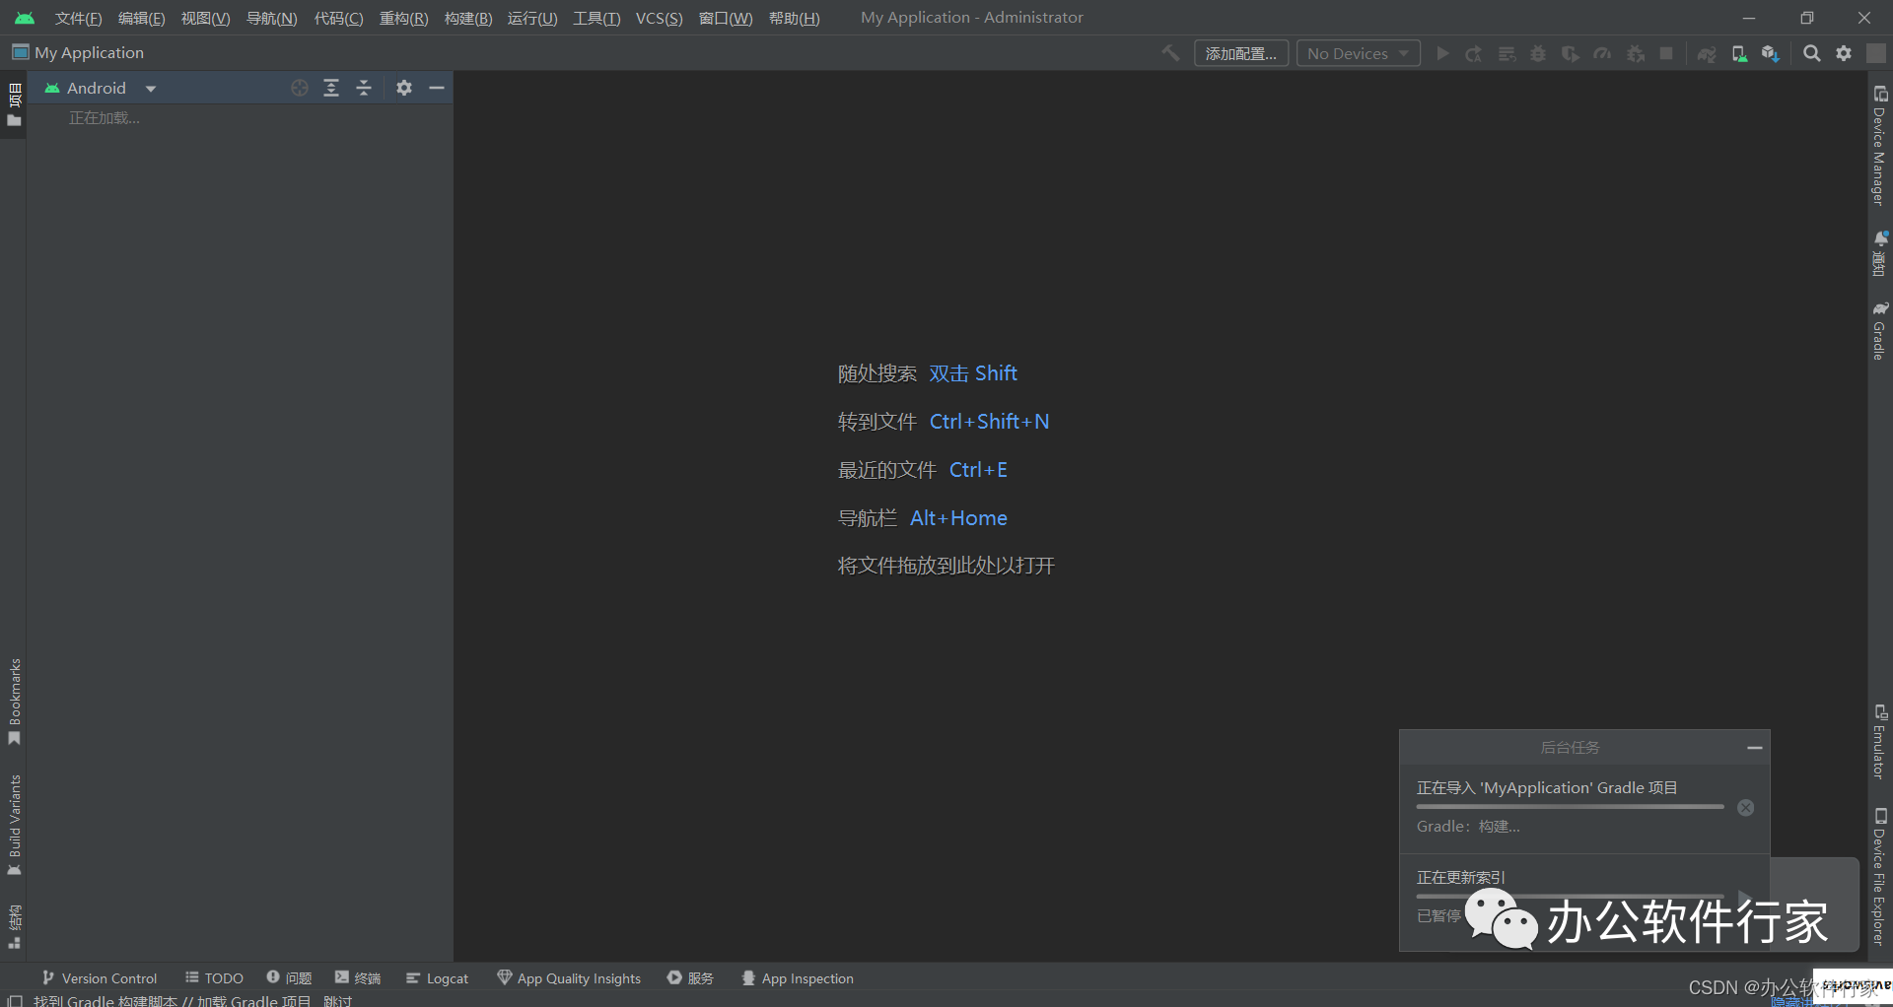Screen dimensions: 1893x1007
Task: Open the Android view selector dropdown
Action: 101,88
